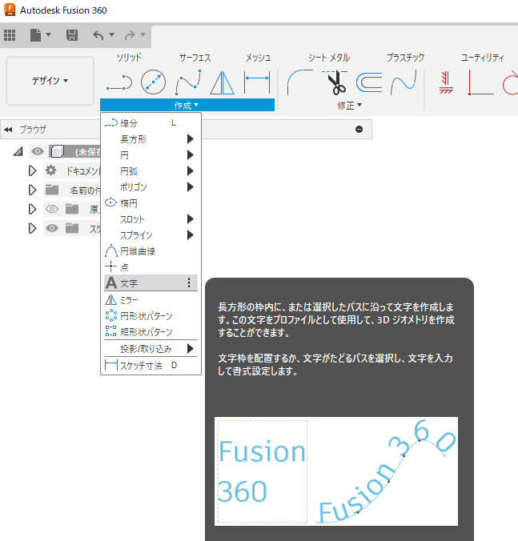Viewport: 518px width, 541px height.
Task: Open the スプライン submenu
Action: click(x=151, y=235)
